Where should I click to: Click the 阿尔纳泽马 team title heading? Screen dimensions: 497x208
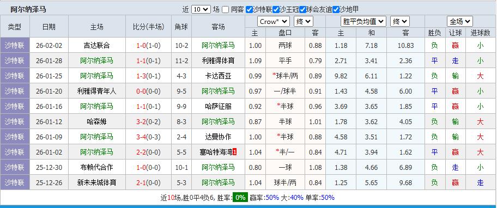(28, 9)
